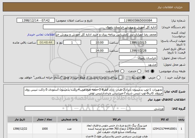Click delivery city field مشهد
Screen dimensions: 195x138
point(138,65)
